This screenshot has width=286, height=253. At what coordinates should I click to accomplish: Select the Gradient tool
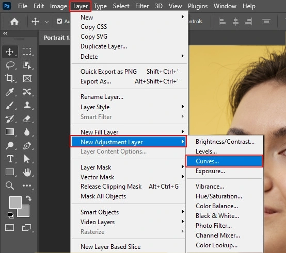[10, 132]
